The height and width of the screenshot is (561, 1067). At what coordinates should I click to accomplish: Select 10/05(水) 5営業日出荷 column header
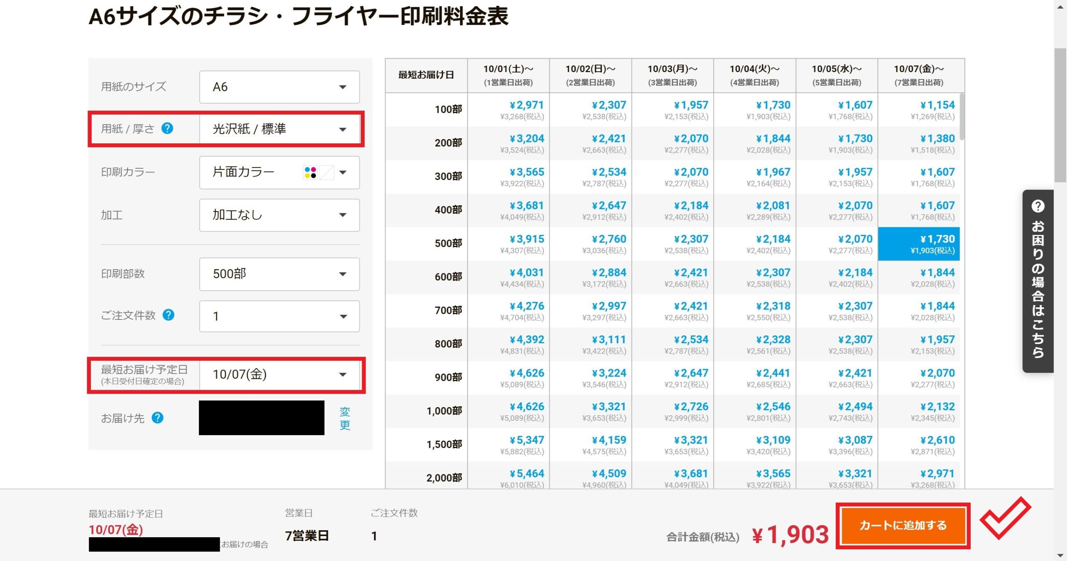[x=836, y=75]
